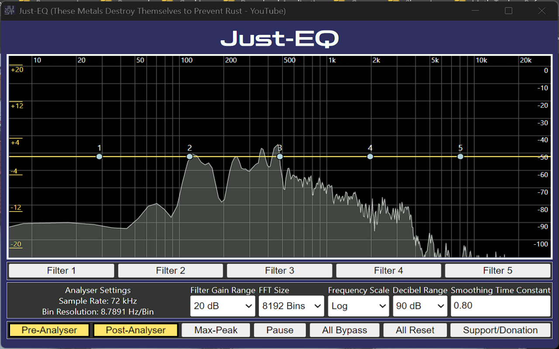
Task: Enable Max-Peak hold mode
Action: [216, 330]
